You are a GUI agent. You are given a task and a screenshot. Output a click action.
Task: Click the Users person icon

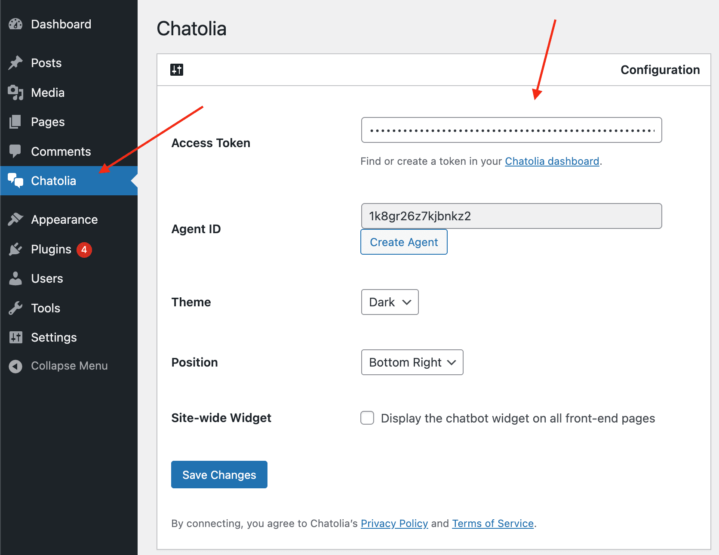pyautogui.click(x=15, y=279)
